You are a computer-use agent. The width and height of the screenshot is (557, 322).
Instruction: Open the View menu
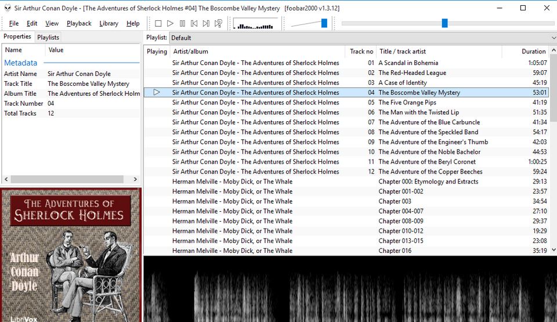point(52,23)
